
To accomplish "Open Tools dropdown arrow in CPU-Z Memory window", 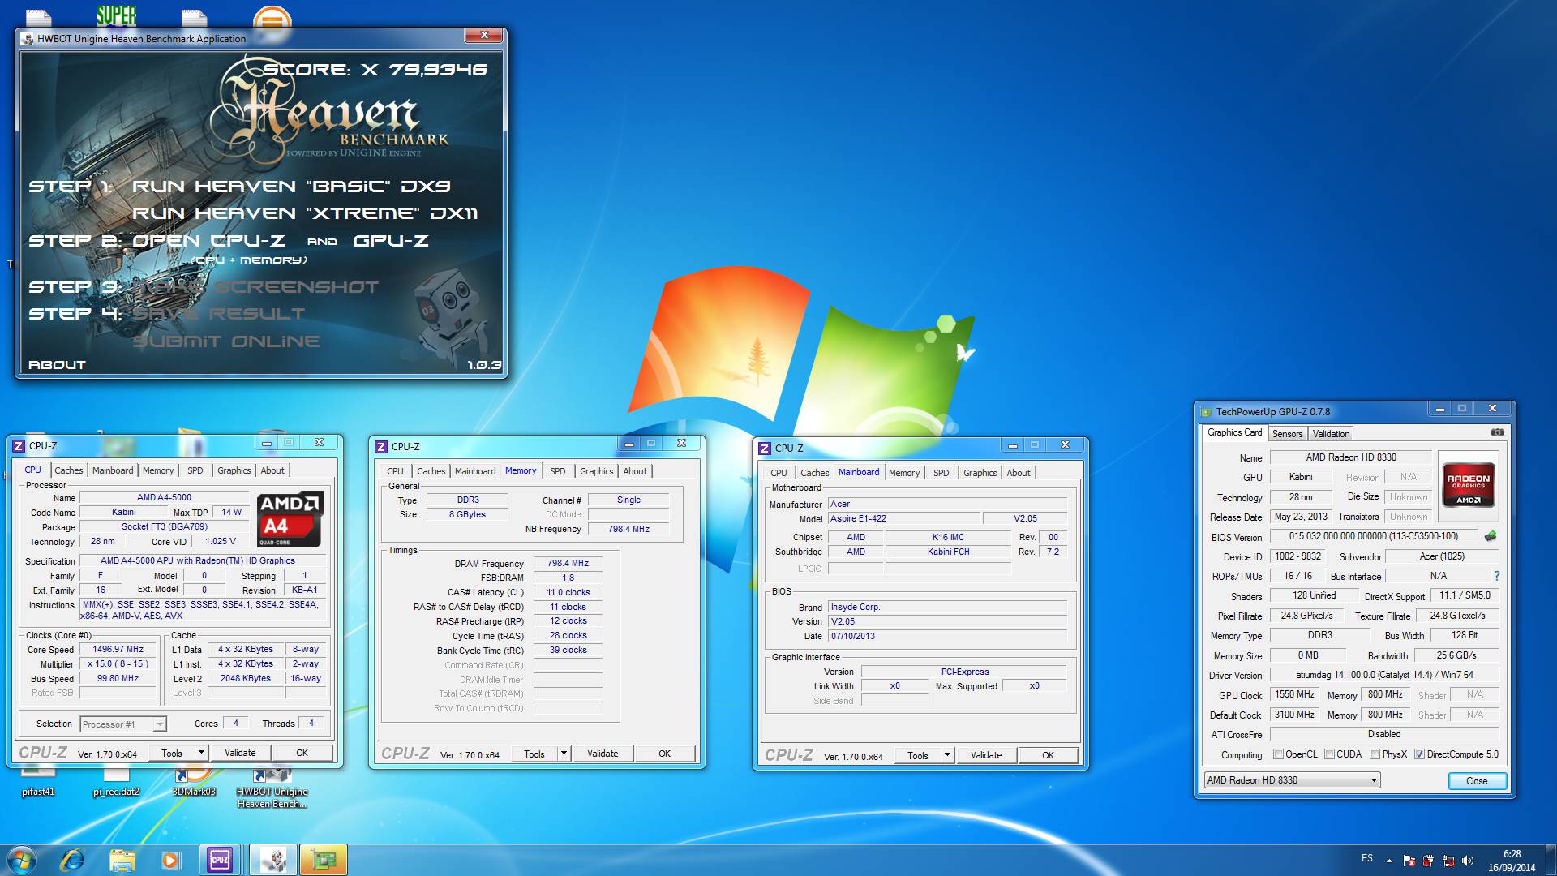I will point(564,754).
